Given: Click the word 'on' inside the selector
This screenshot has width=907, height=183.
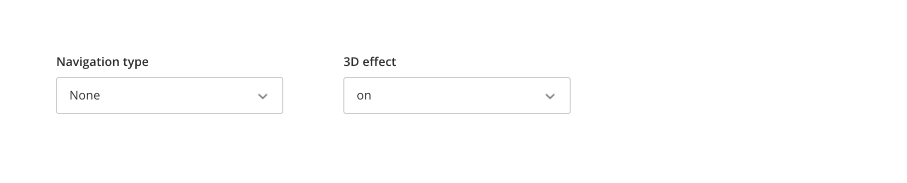Looking at the screenshot, I should [x=364, y=96].
